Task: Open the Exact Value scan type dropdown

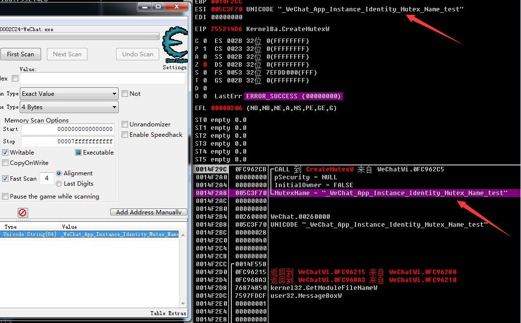Action: [68, 94]
